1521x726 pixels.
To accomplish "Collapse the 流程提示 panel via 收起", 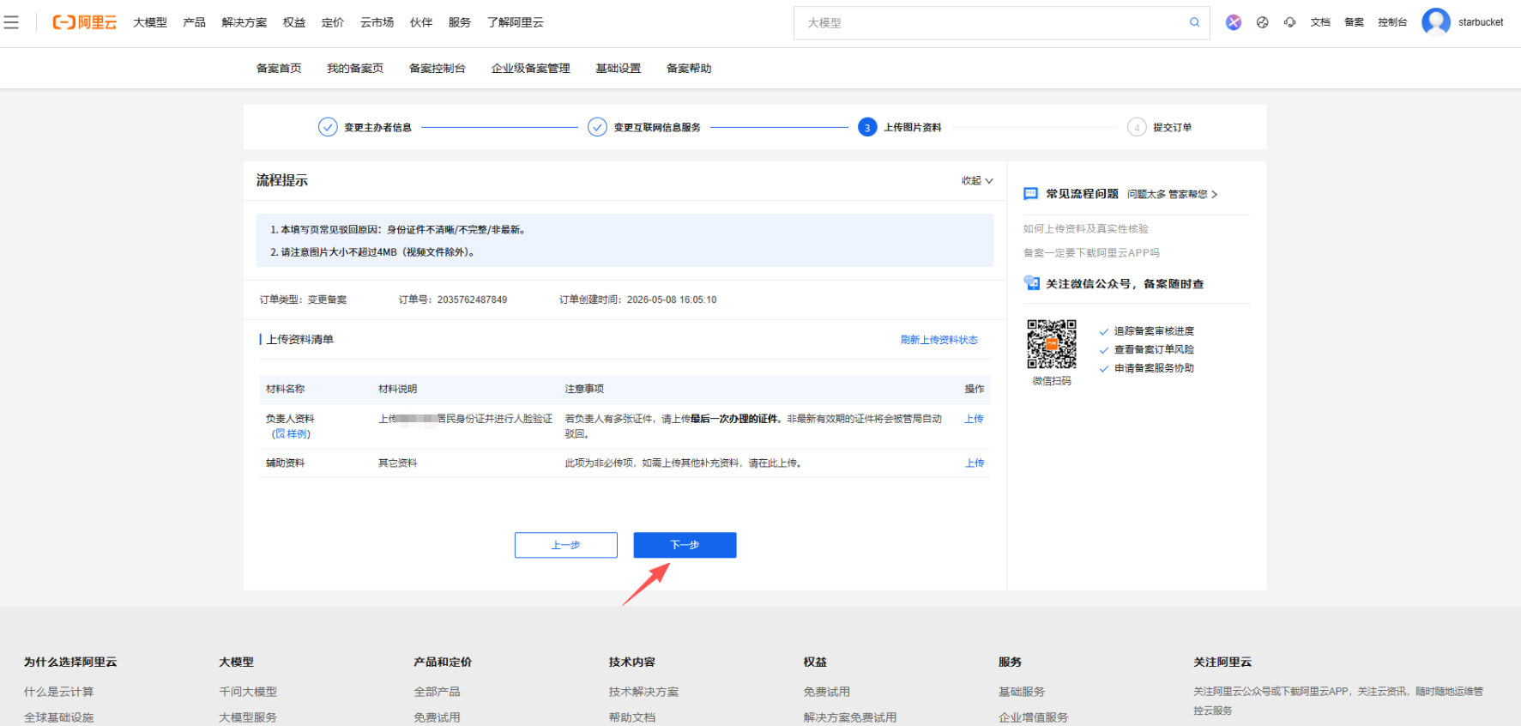I will (977, 180).
